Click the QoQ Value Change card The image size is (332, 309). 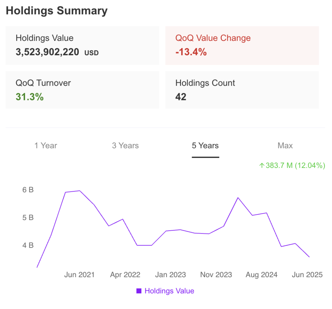point(242,46)
